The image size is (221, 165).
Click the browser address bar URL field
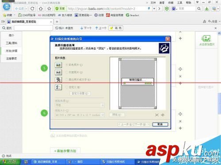pyautogui.click(x=107, y=9)
